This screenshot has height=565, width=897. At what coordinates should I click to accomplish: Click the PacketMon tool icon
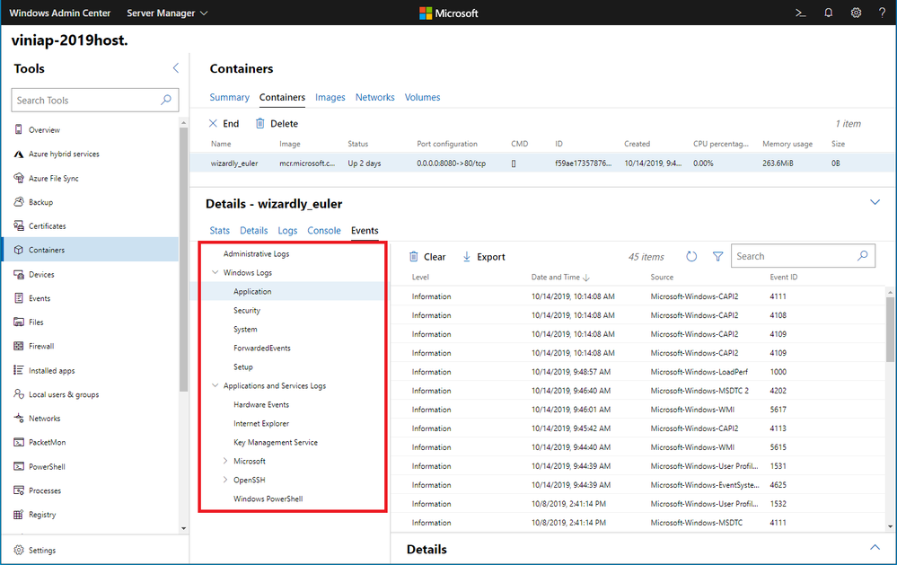pos(18,443)
